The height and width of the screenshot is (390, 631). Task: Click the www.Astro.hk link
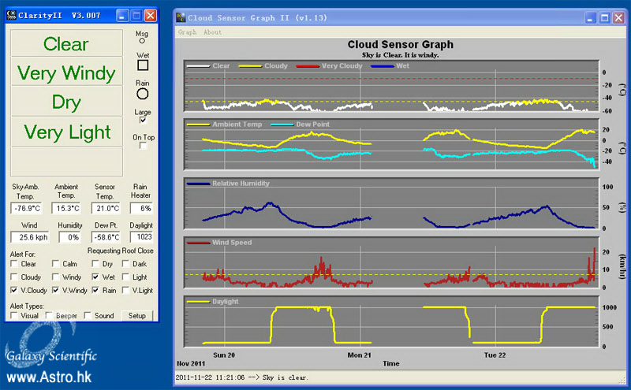[x=49, y=377]
